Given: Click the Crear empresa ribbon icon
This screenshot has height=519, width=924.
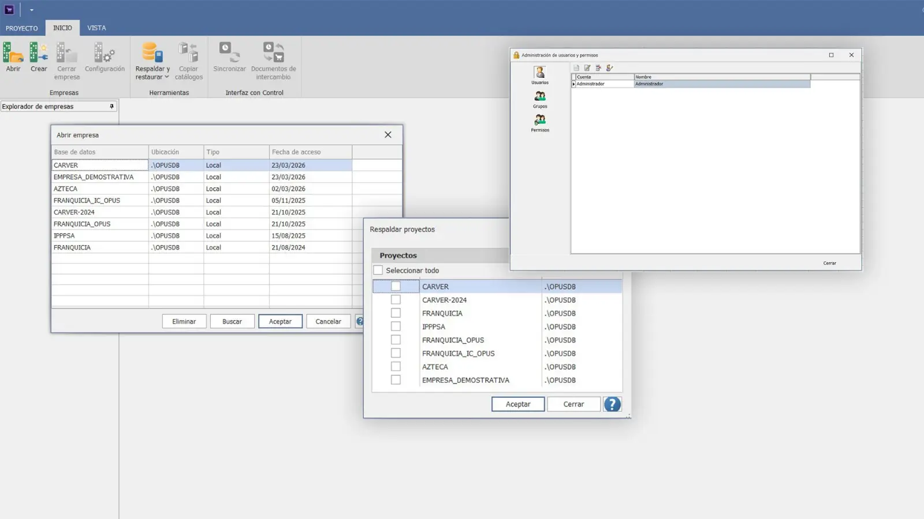Looking at the screenshot, I should tap(39, 57).
